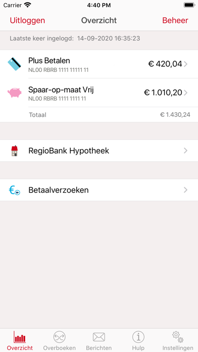Tap the Overboeken transfer arrows icon
Viewport: 198px width, 352px height.
pos(60,337)
